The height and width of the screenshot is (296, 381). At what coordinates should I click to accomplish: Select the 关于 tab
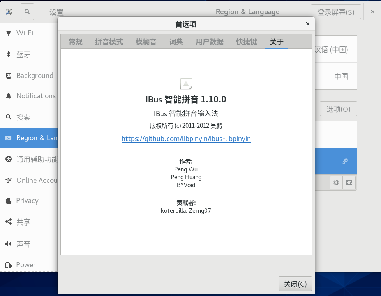[277, 42]
